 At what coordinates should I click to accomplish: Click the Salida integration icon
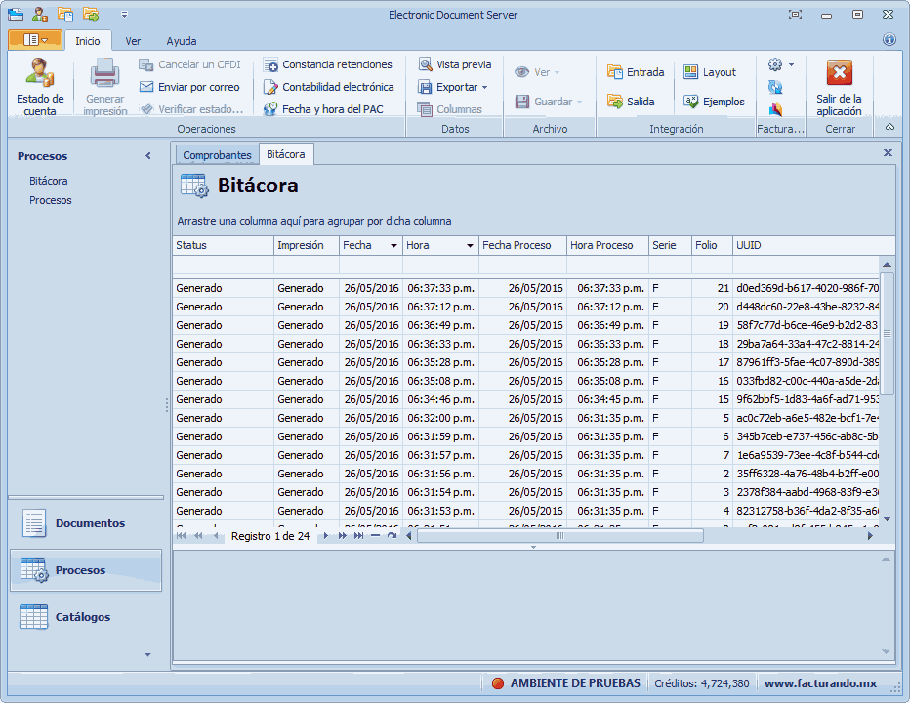615,102
